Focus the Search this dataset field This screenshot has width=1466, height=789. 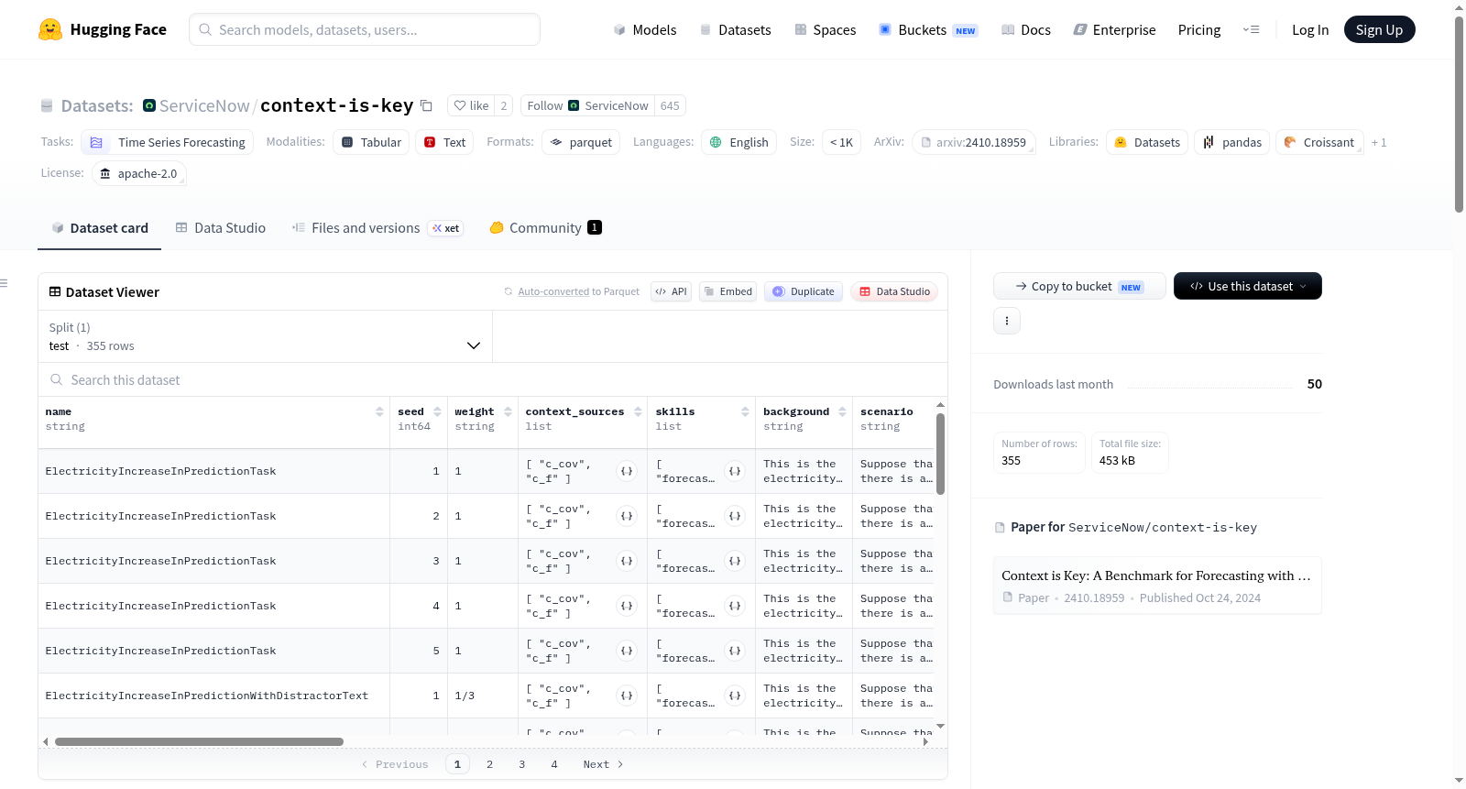pos(493,380)
